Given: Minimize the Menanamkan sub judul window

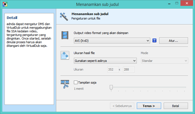Looking at the screenshot, I should [170, 4].
